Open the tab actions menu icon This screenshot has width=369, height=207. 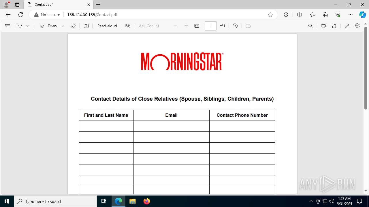[17, 5]
